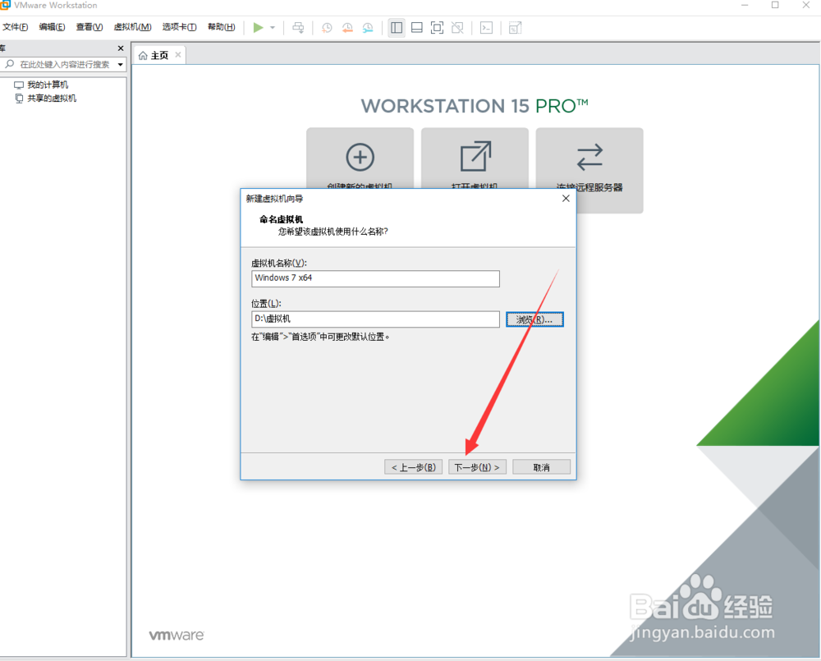Click the full screen mode icon
This screenshot has width=821, height=661.
437,28
